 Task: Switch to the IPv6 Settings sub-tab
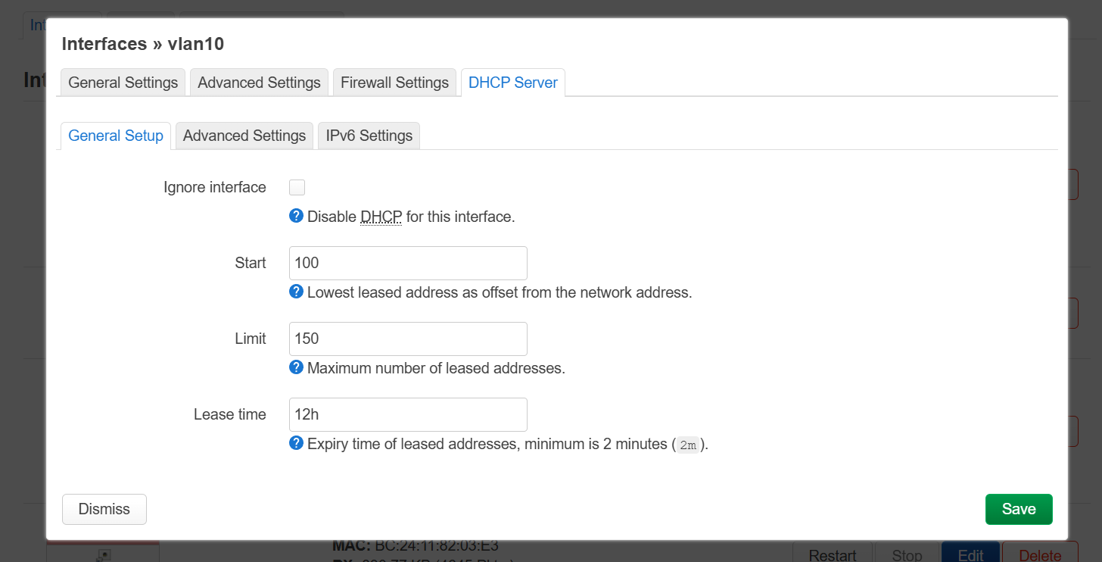369,136
